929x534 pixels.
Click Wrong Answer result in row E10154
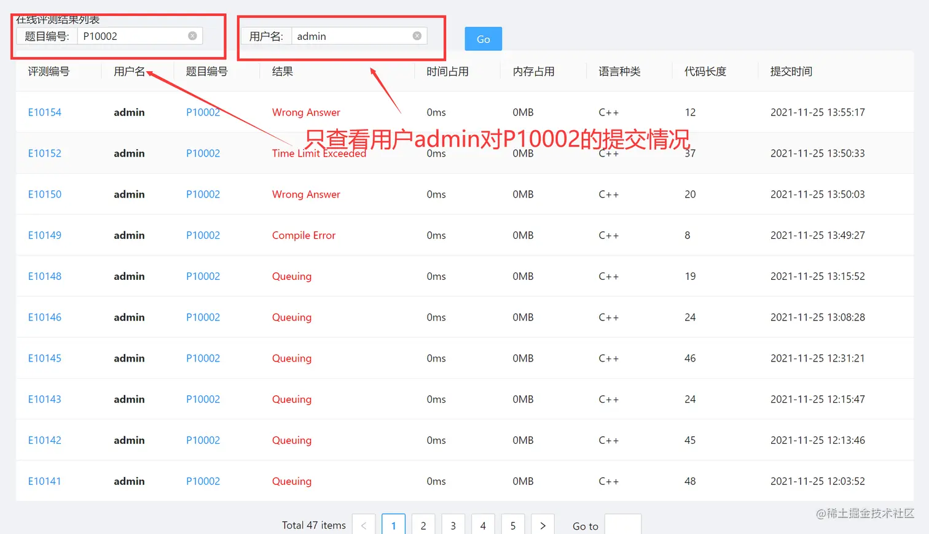[x=306, y=112]
